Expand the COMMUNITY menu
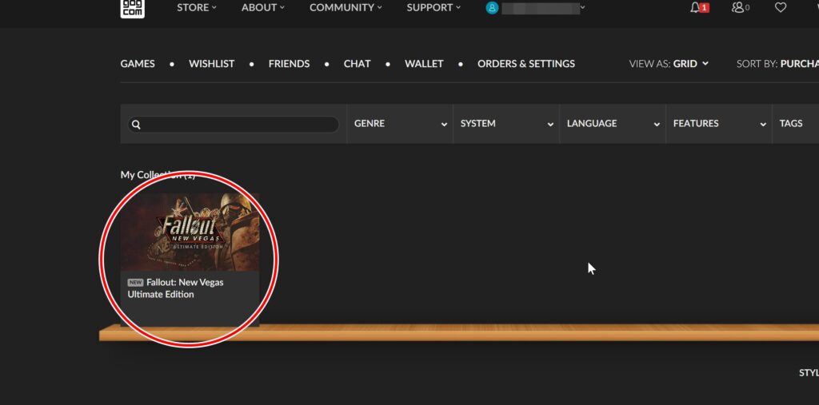 [x=346, y=7]
